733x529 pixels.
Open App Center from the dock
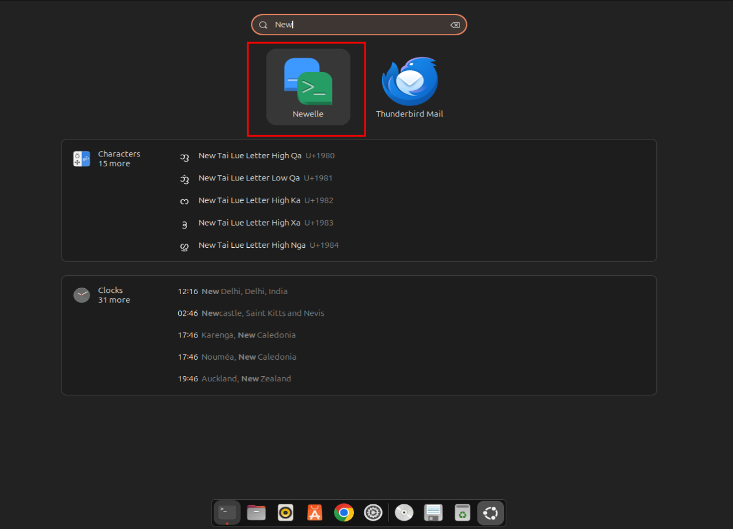coord(315,513)
